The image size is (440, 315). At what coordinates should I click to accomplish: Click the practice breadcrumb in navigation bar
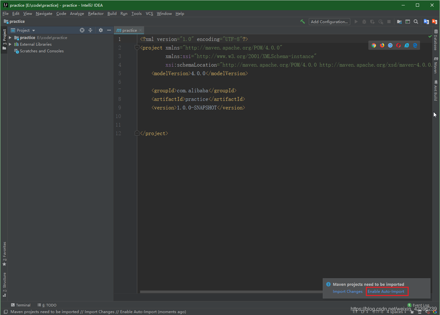(14, 21)
